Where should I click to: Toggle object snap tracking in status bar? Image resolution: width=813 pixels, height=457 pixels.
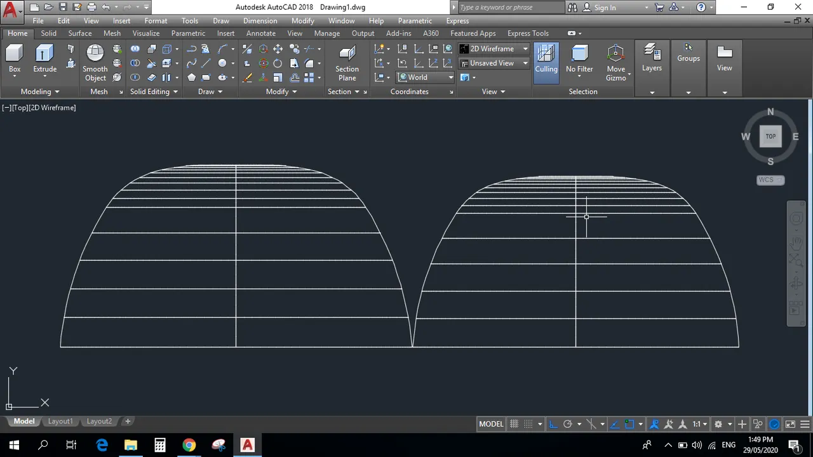(x=615, y=424)
